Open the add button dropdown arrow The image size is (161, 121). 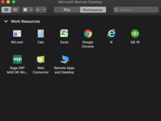pyautogui.click(x=44, y=10)
